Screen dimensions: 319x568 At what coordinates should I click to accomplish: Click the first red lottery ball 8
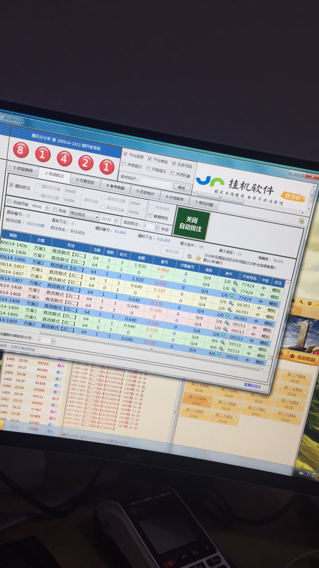pos(20,150)
